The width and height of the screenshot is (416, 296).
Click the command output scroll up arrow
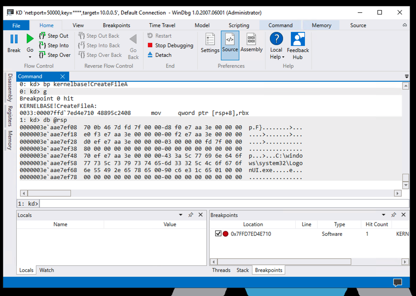[x=406, y=86]
